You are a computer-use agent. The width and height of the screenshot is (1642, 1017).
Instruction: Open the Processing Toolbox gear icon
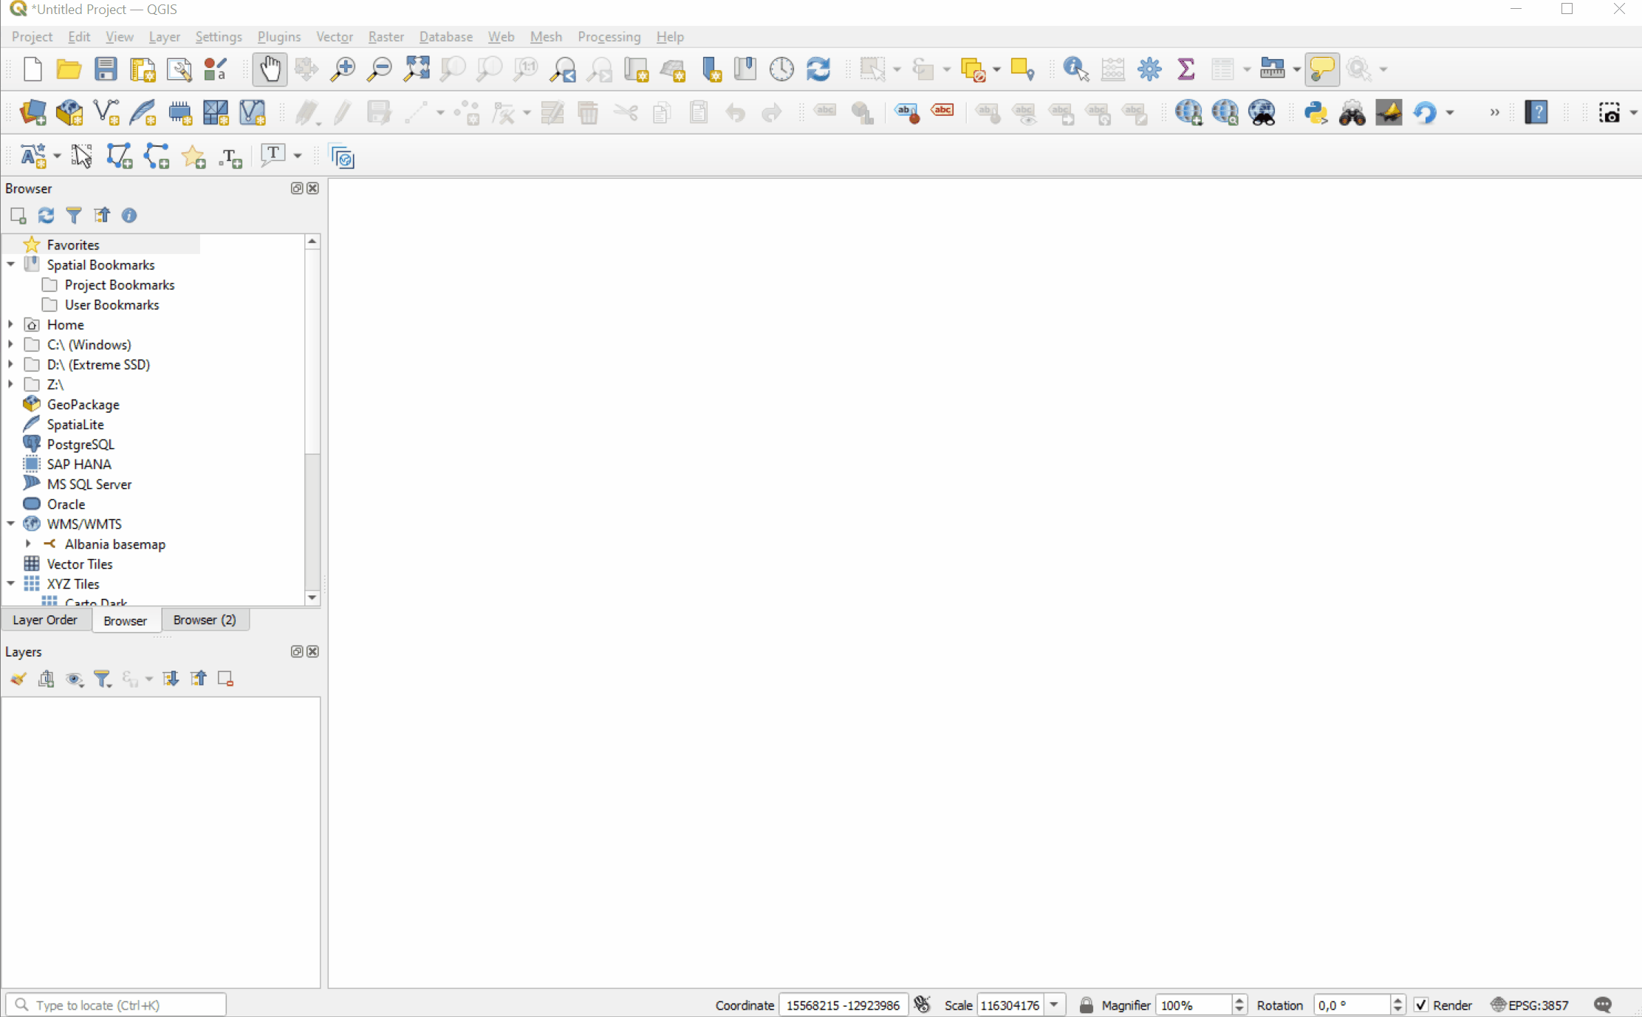point(1149,69)
